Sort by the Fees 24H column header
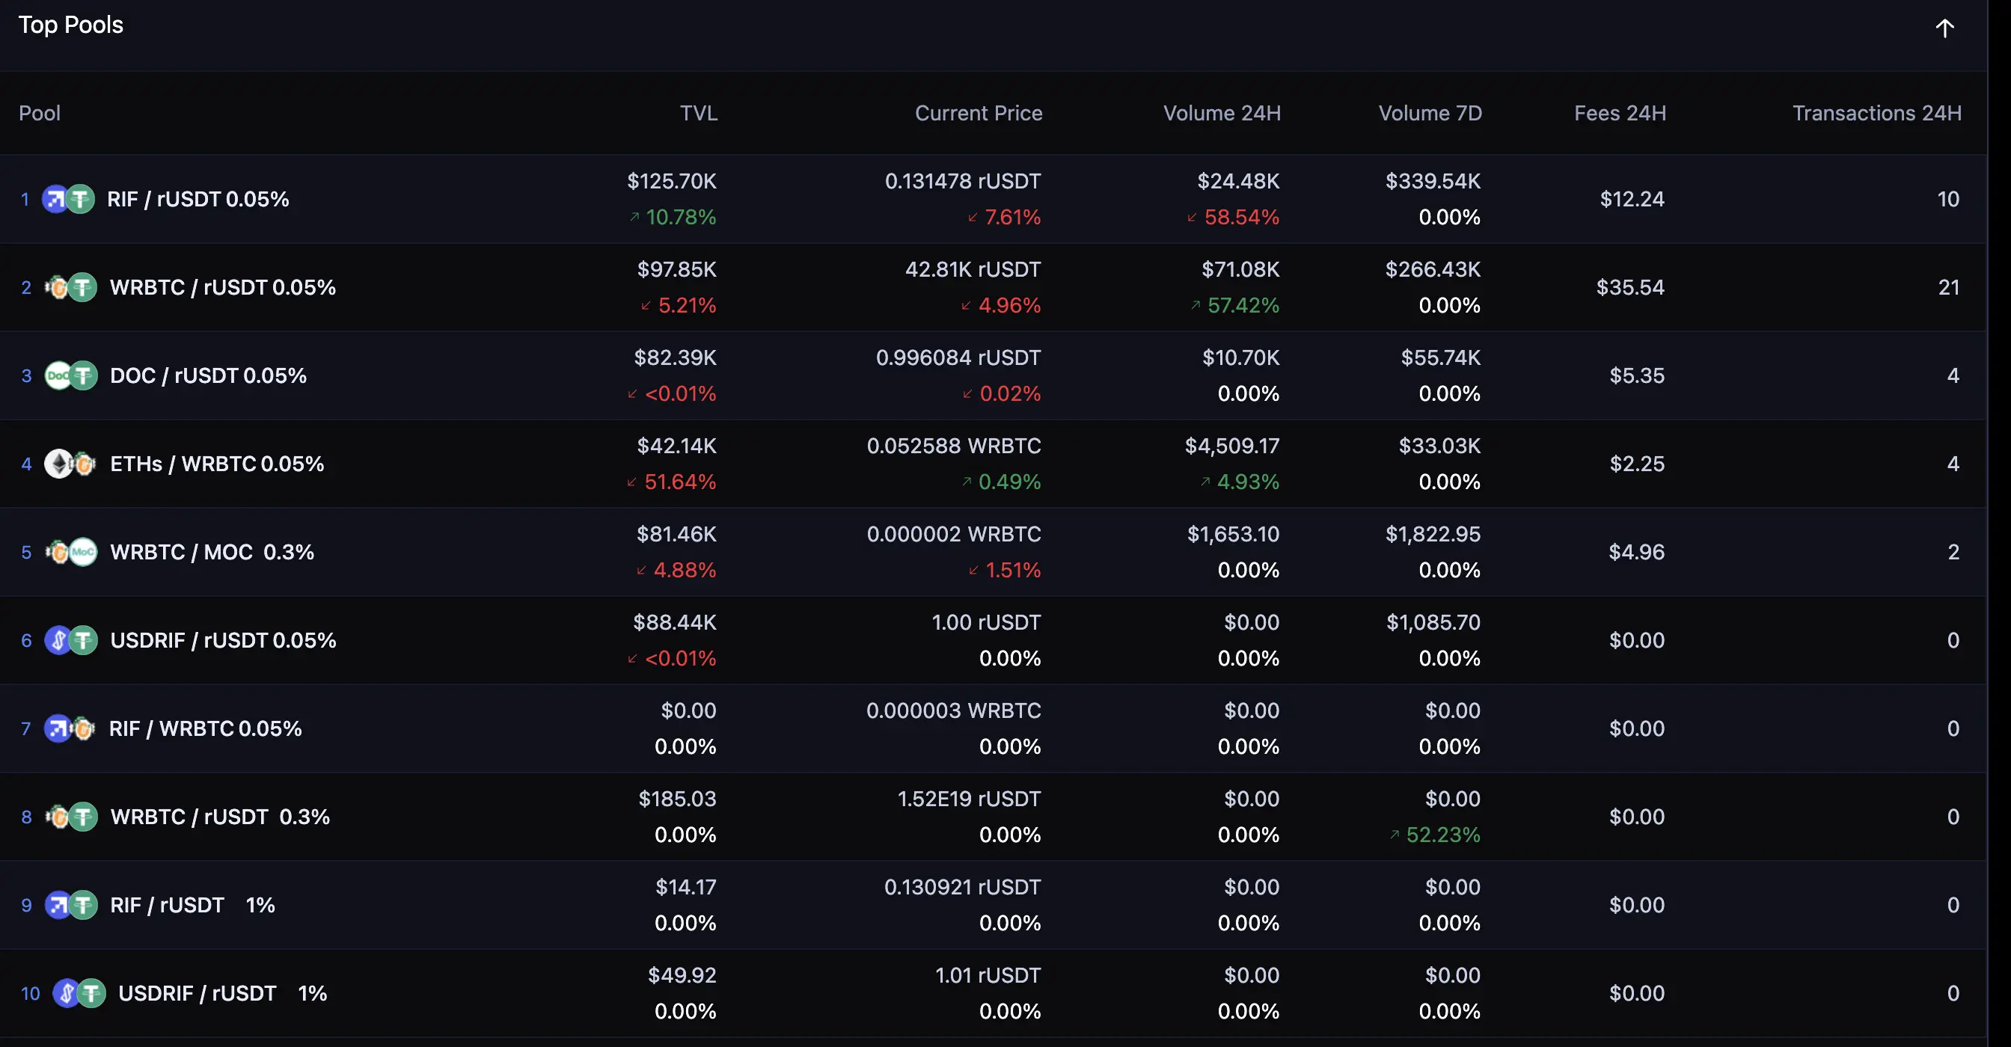The width and height of the screenshot is (2011, 1047). coord(1619,113)
